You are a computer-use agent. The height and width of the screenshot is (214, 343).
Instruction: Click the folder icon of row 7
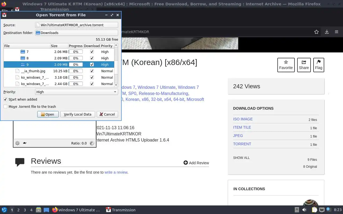(23, 52)
